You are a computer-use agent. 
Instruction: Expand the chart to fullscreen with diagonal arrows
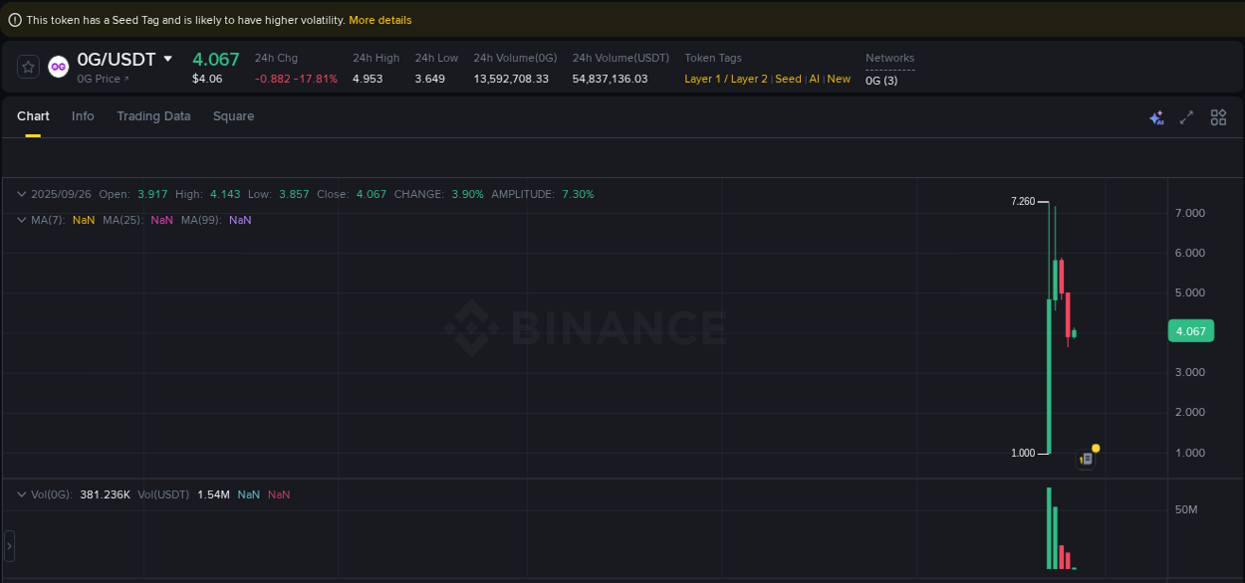1186,116
